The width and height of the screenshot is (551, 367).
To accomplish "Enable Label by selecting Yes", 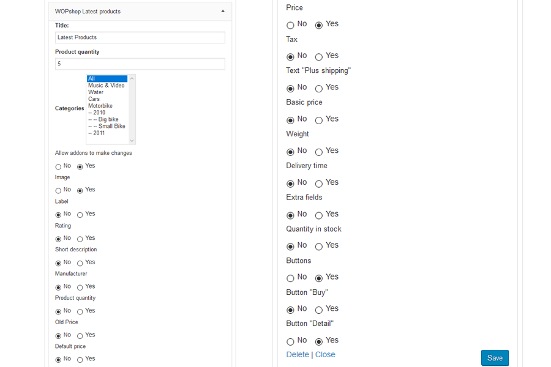I will tap(80, 215).
